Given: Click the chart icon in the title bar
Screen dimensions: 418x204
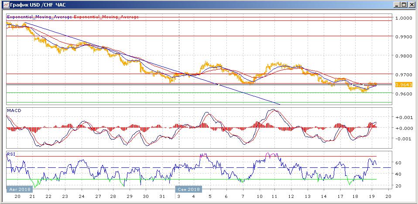Looking at the screenshot, I should tap(5, 4).
